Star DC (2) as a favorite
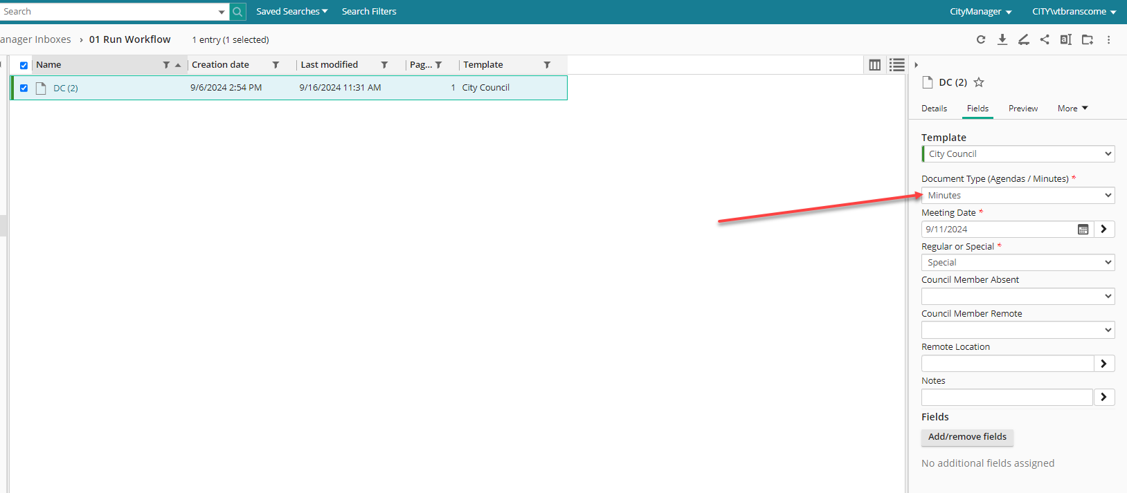Viewport: 1127px width, 493px height. tap(979, 82)
